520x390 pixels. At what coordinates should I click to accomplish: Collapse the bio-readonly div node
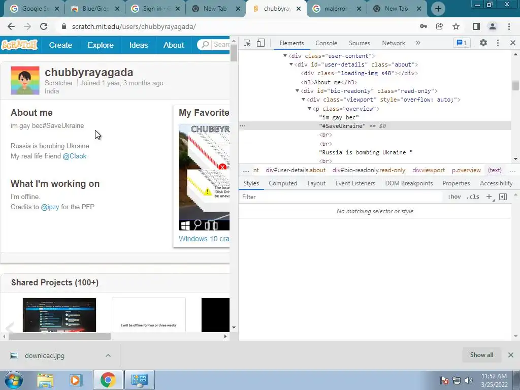point(298,91)
